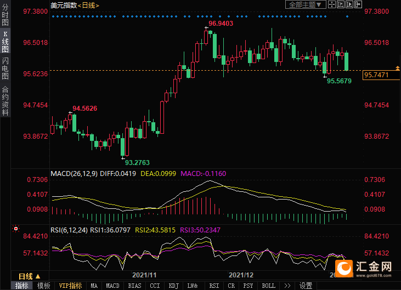Click the RSI1:36.0797 value

tap(110, 230)
